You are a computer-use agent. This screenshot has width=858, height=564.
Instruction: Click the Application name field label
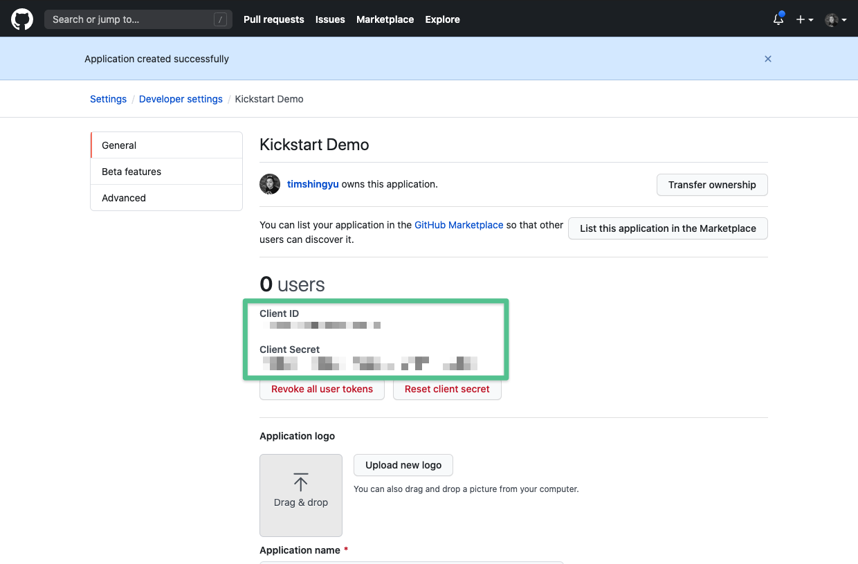tap(300, 550)
